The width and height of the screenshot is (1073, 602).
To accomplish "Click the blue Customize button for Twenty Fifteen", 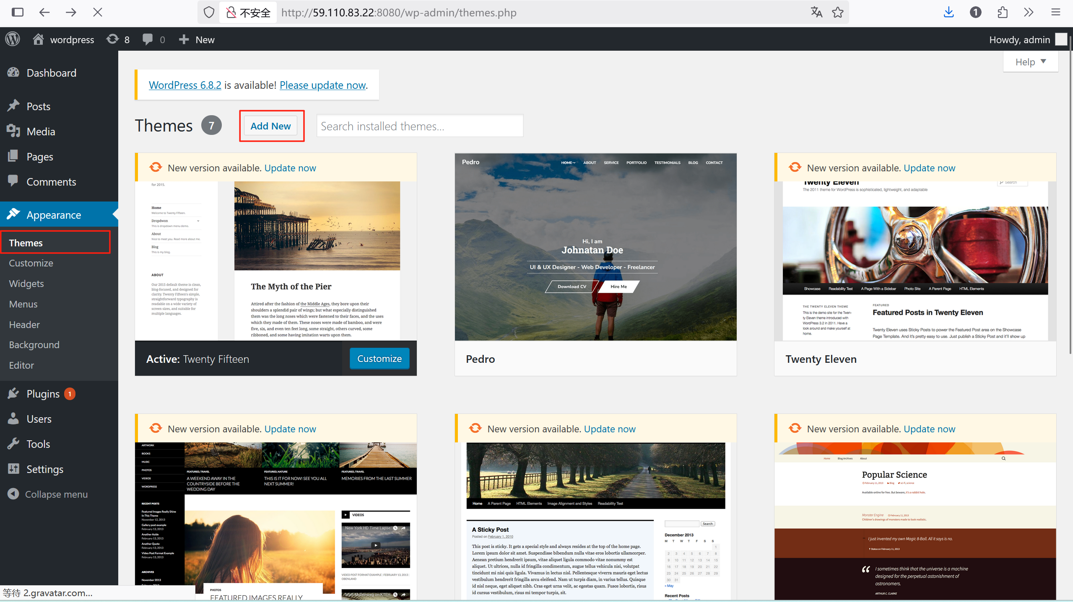I will [x=379, y=359].
